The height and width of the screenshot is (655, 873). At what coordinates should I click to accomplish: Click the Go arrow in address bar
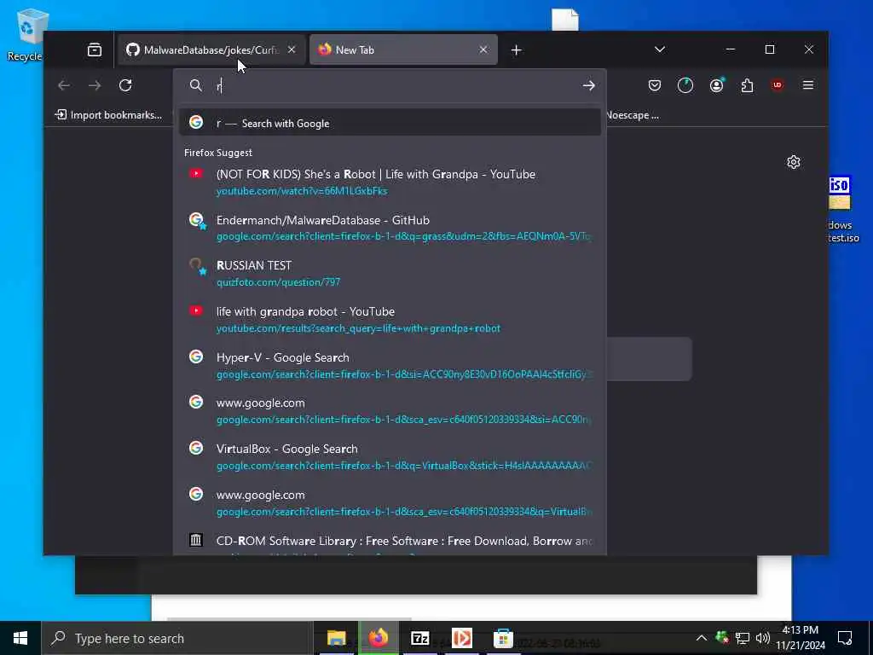(589, 85)
